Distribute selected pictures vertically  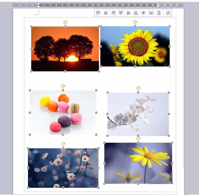click(159, 13)
